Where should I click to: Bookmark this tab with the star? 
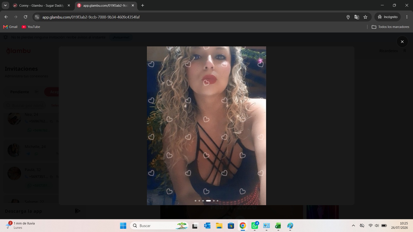point(365,17)
